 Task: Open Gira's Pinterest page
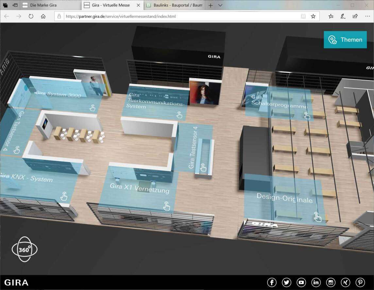tap(360, 282)
